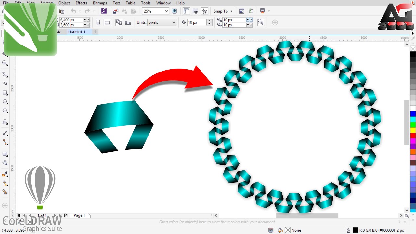
Task: Select the Artistic Media tool
Action: point(5,83)
